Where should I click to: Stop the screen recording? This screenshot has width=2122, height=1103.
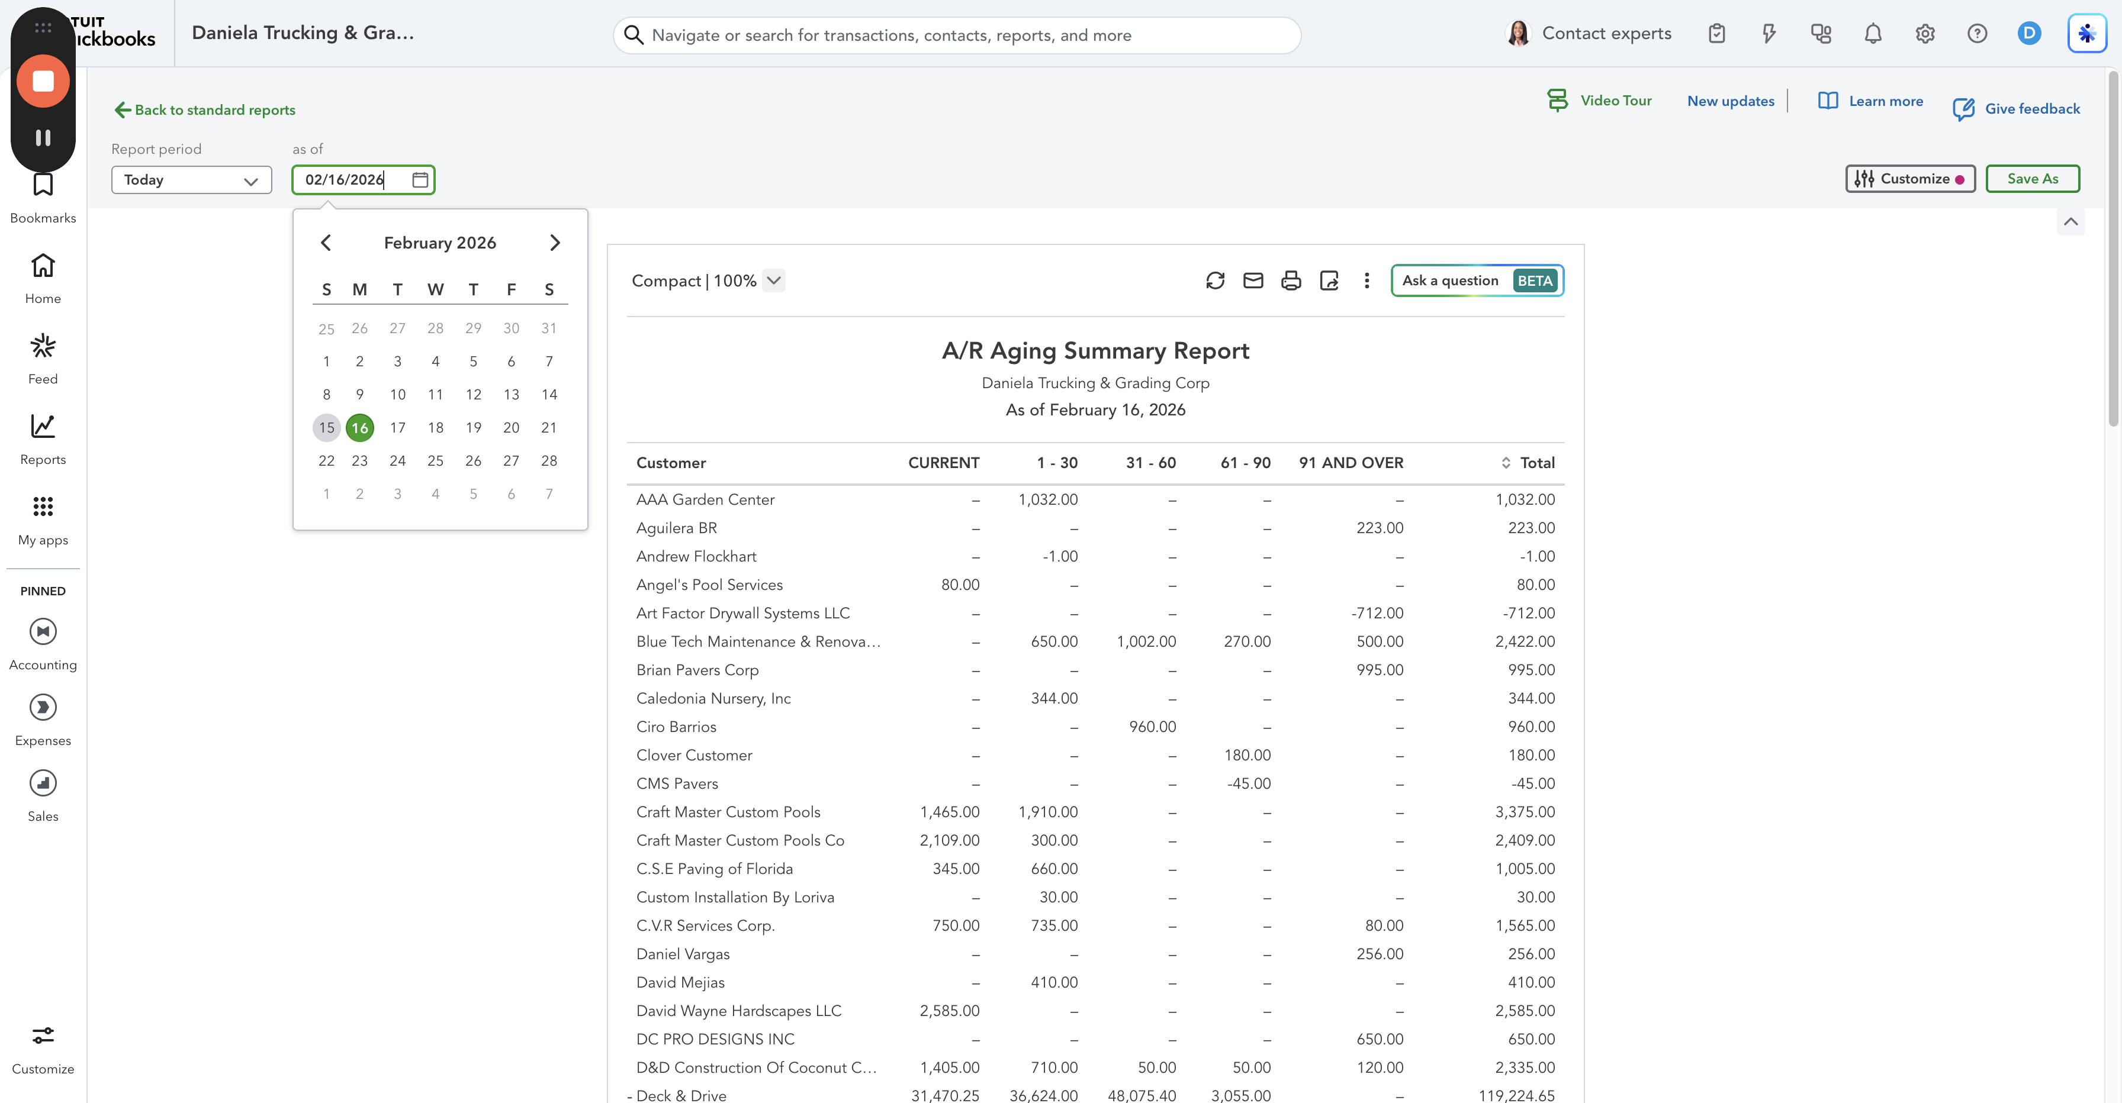(x=43, y=80)
